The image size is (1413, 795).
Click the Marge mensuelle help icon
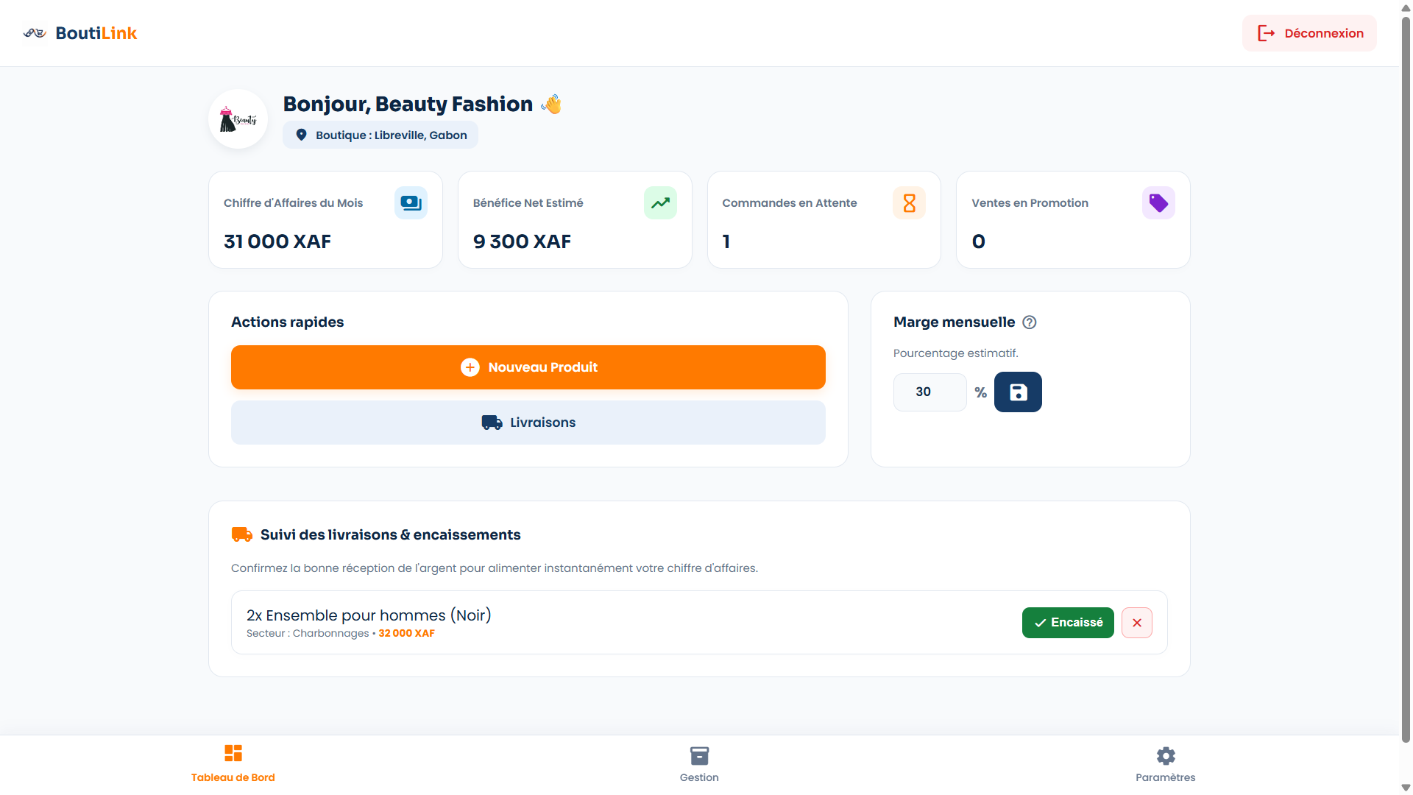(1030, 322)
